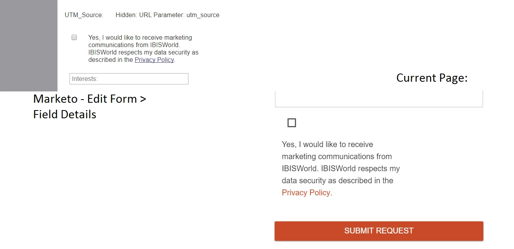Check the marketing consent checkbox in Marketo form
The width and height of the screenshot is (514, 249).
tap(74, 38)
